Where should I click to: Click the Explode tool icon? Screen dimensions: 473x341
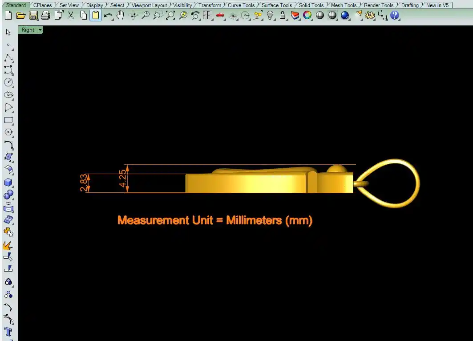(x=8, y=245)
